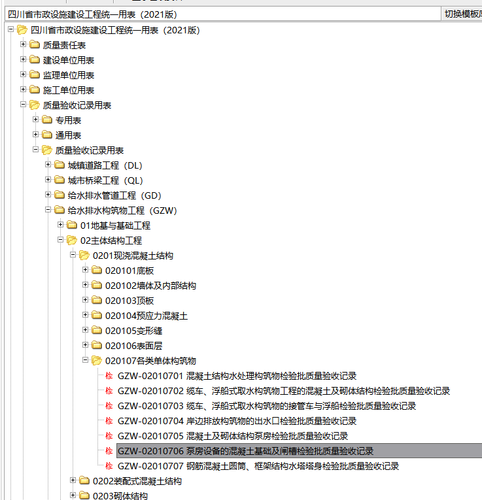
Task: Click the open folder icon of 02主体结构工程
Action: click(72, 240)
